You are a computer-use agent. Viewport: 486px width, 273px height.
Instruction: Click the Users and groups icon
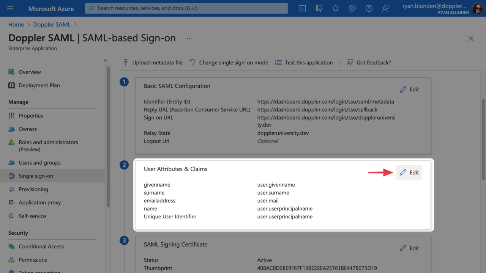click(x=12, y=163)
